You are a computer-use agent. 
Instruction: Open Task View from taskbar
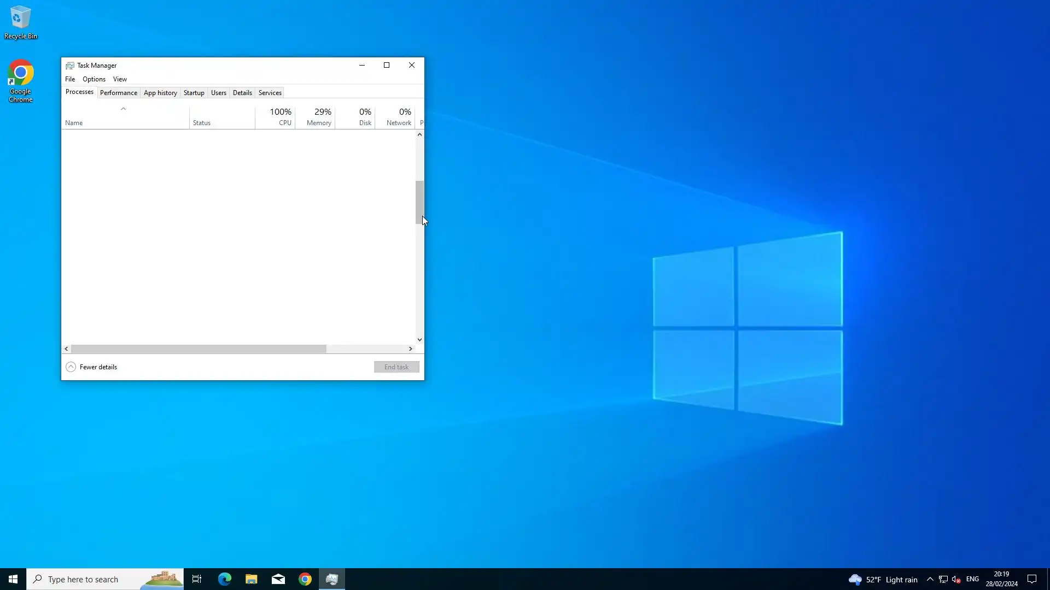(197, 579)
